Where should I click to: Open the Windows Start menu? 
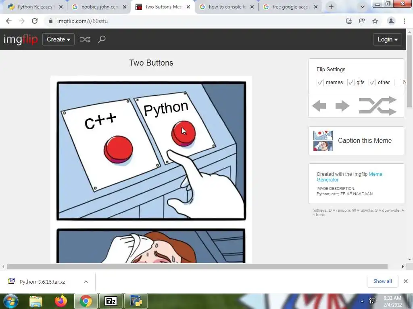tap(11, 301)
